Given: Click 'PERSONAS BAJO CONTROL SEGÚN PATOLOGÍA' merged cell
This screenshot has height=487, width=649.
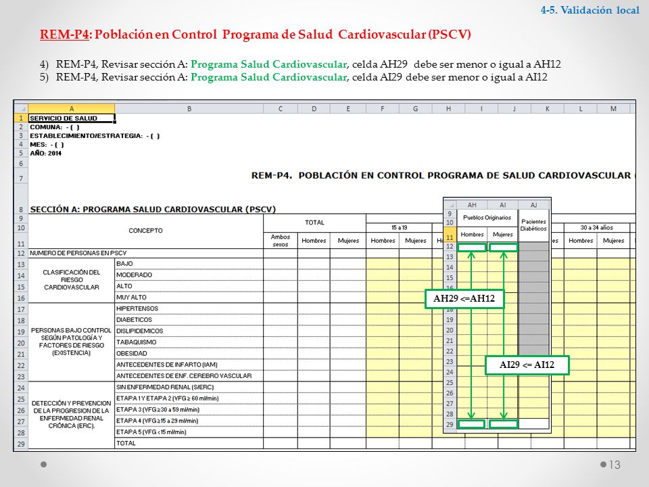Looking at the screenshot, I should (71, 342).
